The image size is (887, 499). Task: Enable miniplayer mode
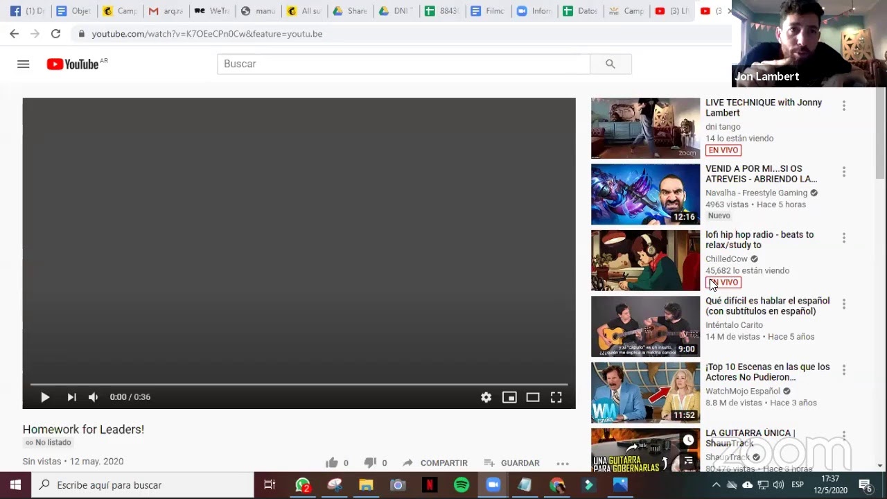509,397
